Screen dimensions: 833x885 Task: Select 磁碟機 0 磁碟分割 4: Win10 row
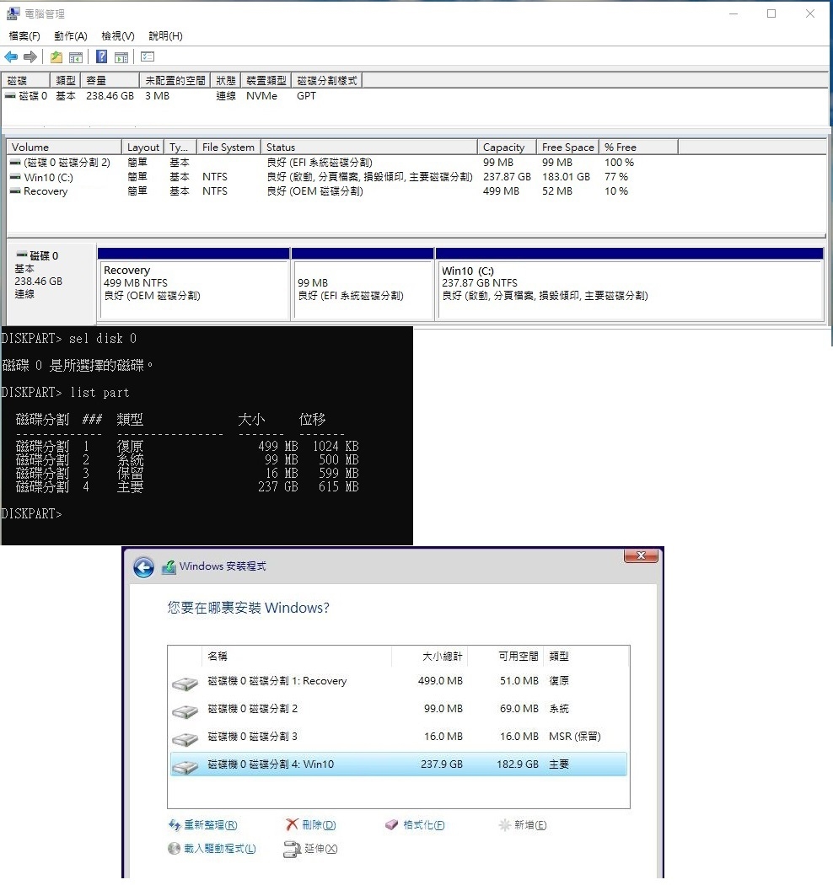pyautogui.click(x=399, y=764)
